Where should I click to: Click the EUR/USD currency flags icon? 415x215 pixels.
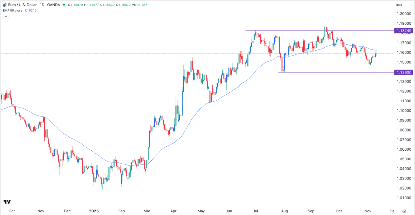tap(4, 5)
